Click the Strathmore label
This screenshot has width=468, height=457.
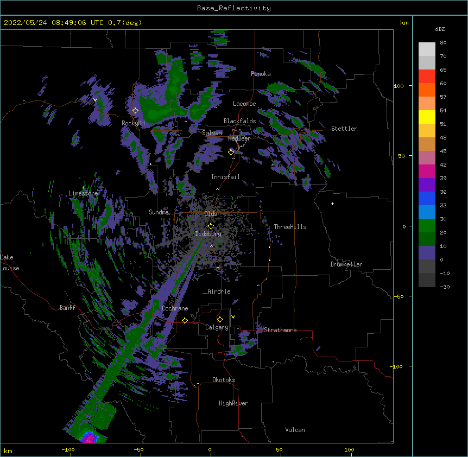(280, 330)
